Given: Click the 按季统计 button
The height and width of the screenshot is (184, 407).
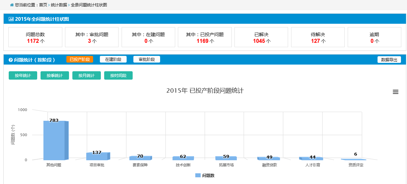Looking at the screenshot, I should pos(55,76).
